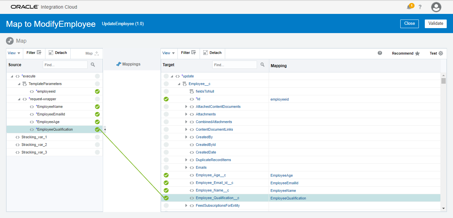Click the Map back arrow icon

[10, 41]
